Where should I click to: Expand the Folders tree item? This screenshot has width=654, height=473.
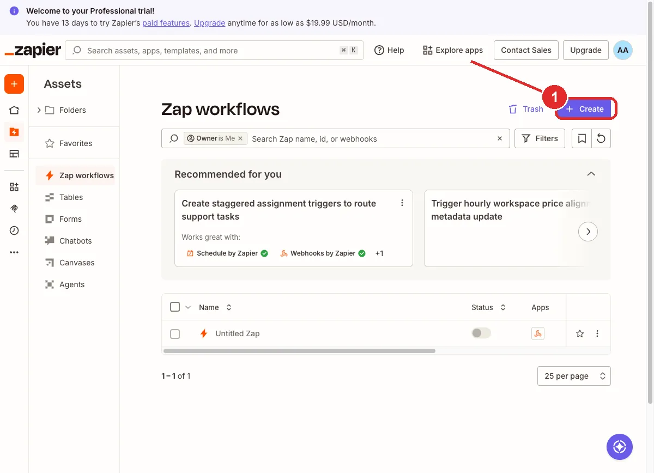(39, 110)
